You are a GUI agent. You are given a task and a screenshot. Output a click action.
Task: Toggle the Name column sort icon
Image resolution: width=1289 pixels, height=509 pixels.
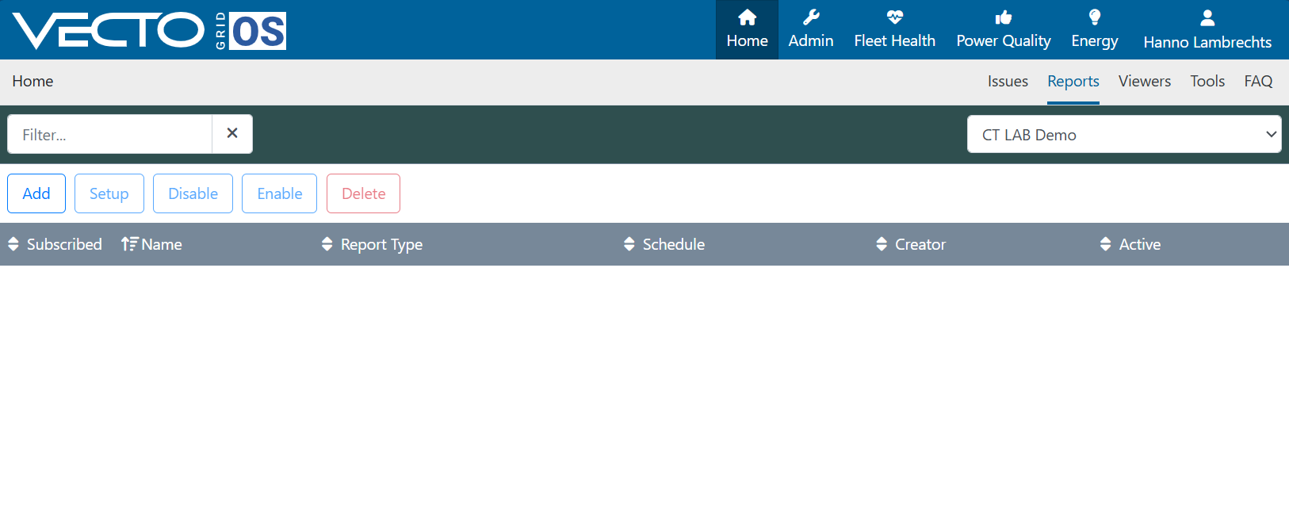tap(129, 244)
